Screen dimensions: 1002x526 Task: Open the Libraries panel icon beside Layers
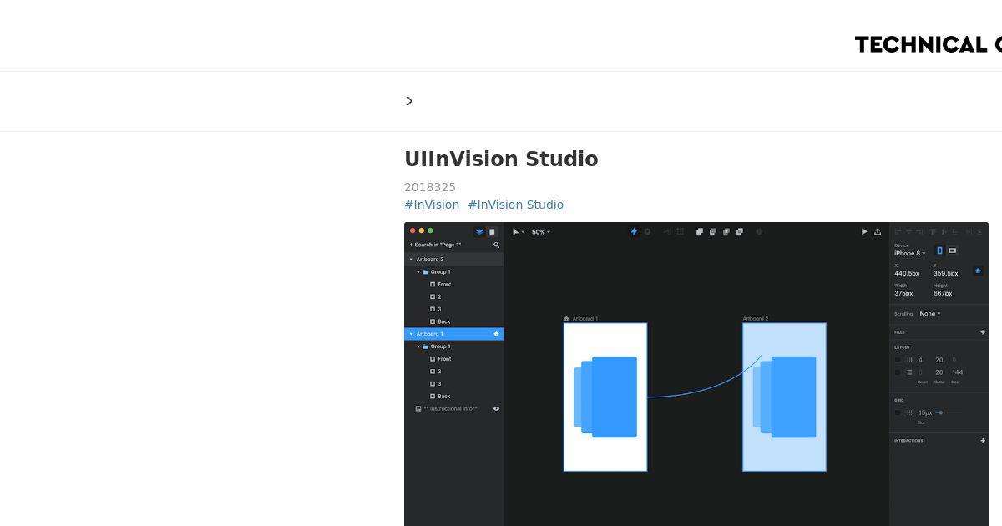pos(492,231)
